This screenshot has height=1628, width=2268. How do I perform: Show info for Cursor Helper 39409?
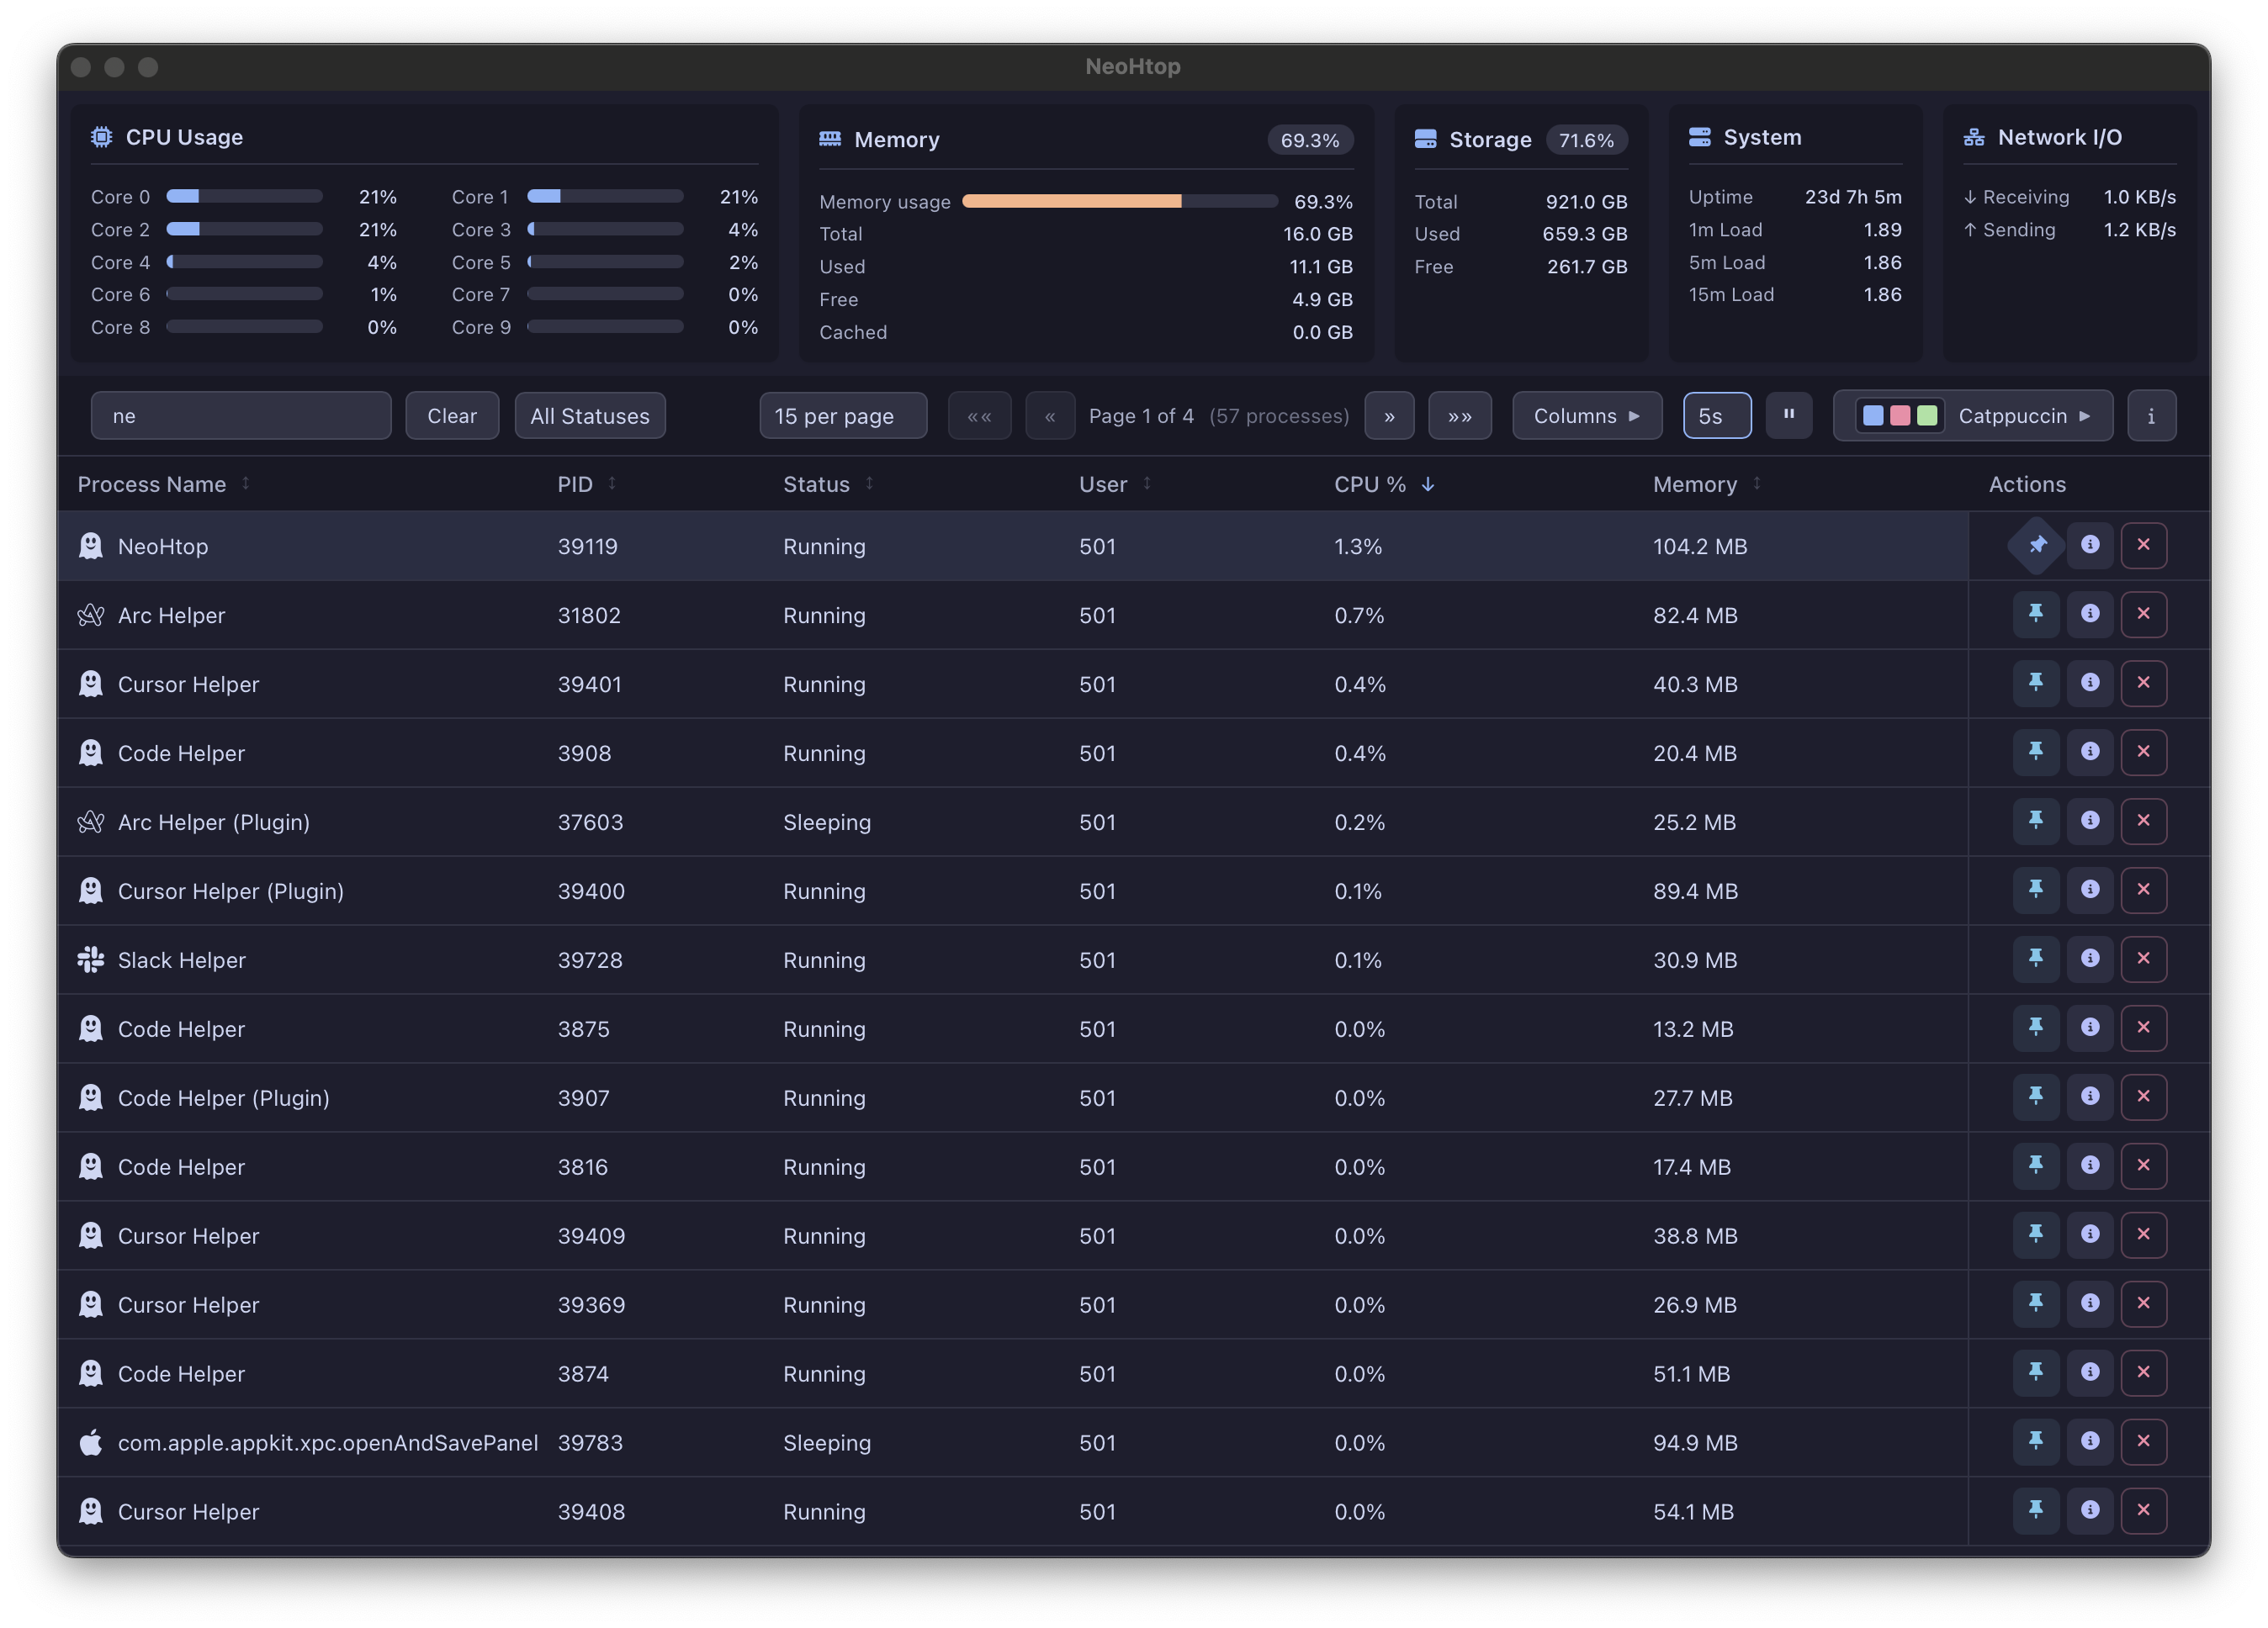tap(2090, 1235)
